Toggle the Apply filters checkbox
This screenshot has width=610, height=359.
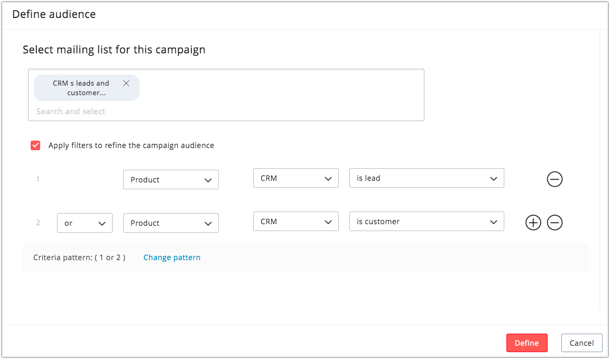pyautogui.click(x=35, y=145)
